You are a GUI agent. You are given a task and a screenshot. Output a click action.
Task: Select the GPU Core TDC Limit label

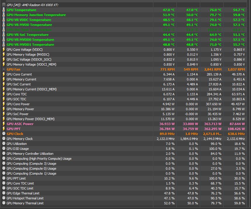tap(20, 183)
